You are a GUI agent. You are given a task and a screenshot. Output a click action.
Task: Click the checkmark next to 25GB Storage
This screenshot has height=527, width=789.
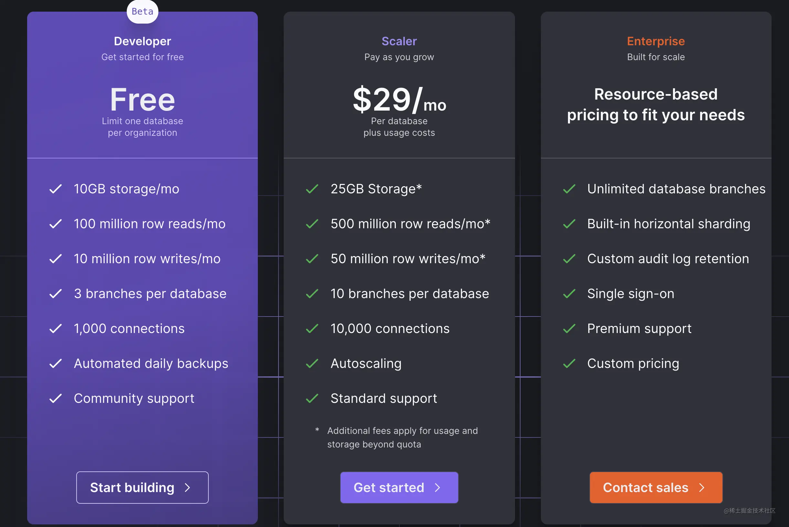click(312, 189)
